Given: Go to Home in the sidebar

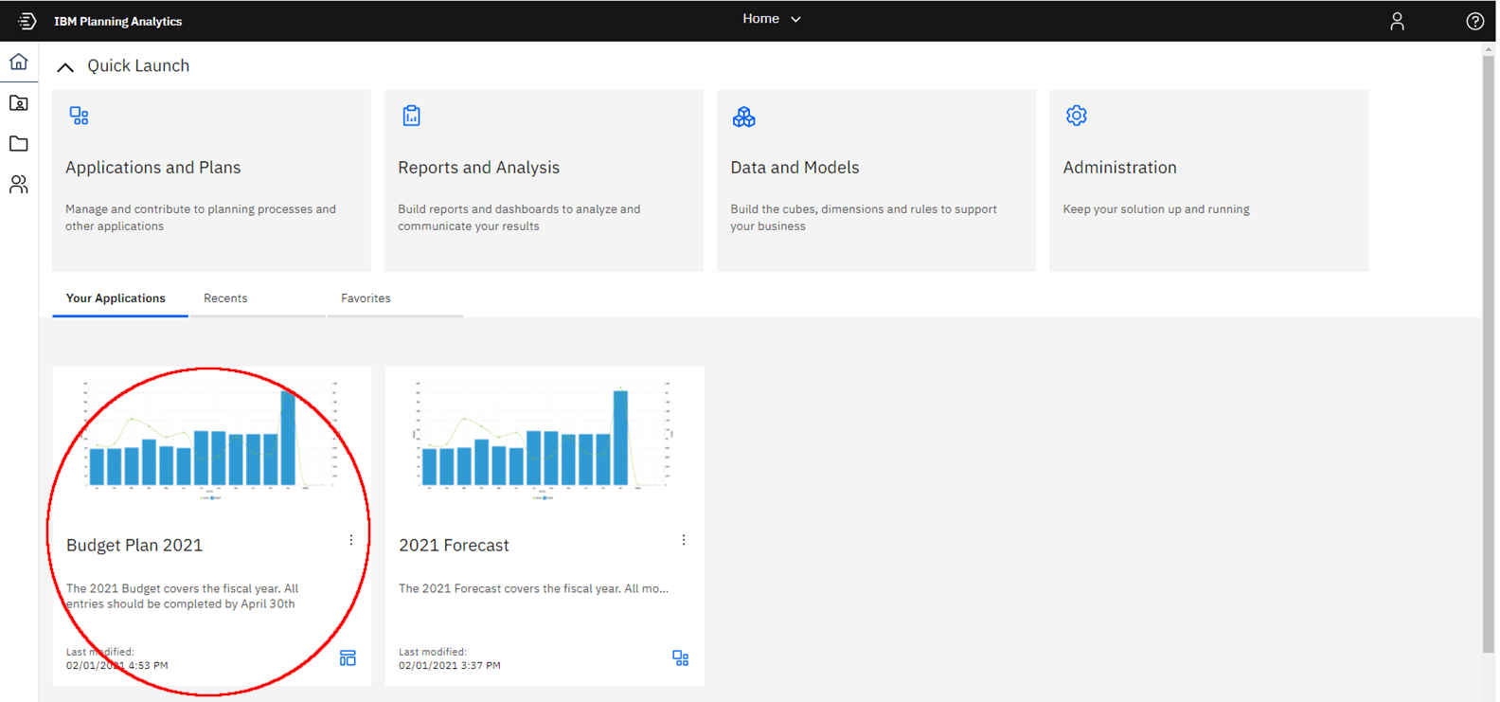Looking at the screenshot, I should point(19,62).
